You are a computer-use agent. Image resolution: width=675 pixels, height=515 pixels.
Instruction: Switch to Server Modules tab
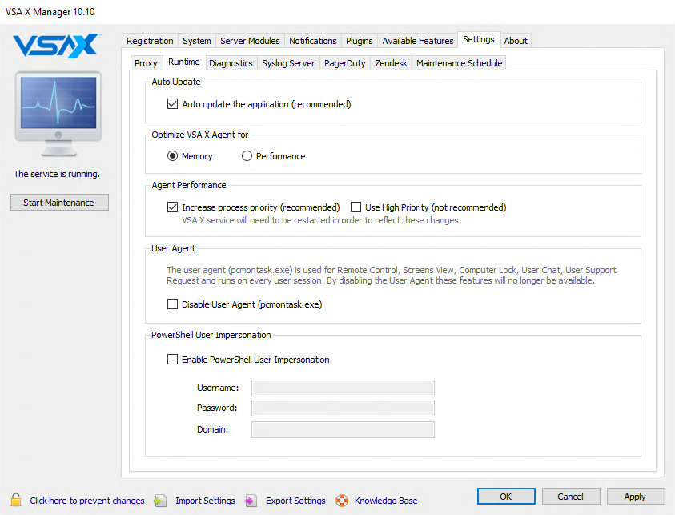[x=250, y=41]
